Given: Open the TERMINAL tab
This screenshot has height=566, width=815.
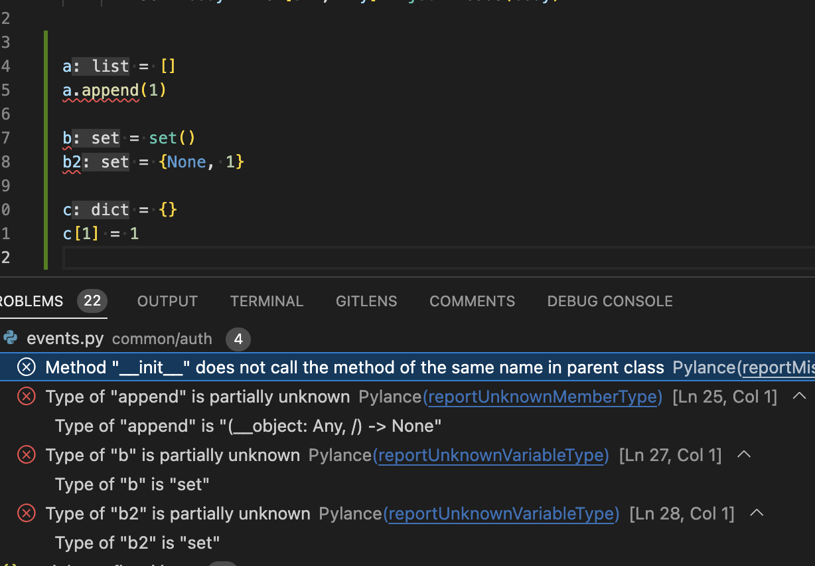Looking at the screenshot, I should pos(267,301).
